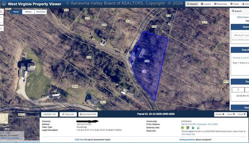
Task: Open the Basemap menu
Action: (x=221, y=4)
